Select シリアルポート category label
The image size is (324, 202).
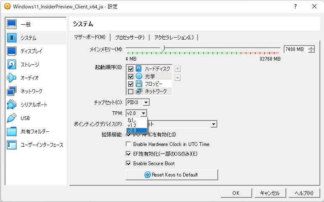[x=34, y=105]
